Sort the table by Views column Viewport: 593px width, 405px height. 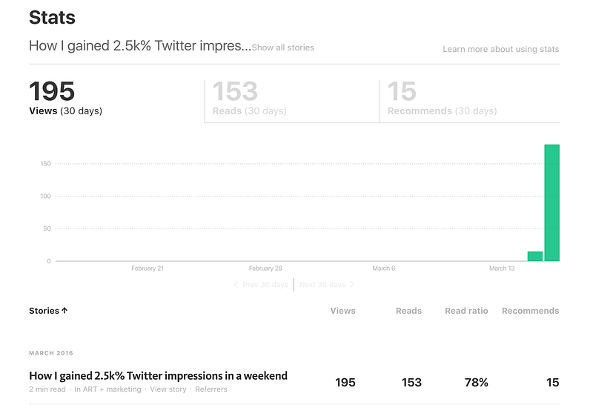click(342, 311)
